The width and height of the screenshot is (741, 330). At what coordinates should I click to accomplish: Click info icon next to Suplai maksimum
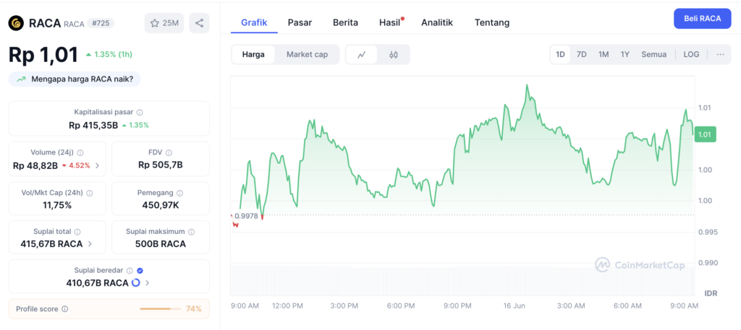click(191, 232)
